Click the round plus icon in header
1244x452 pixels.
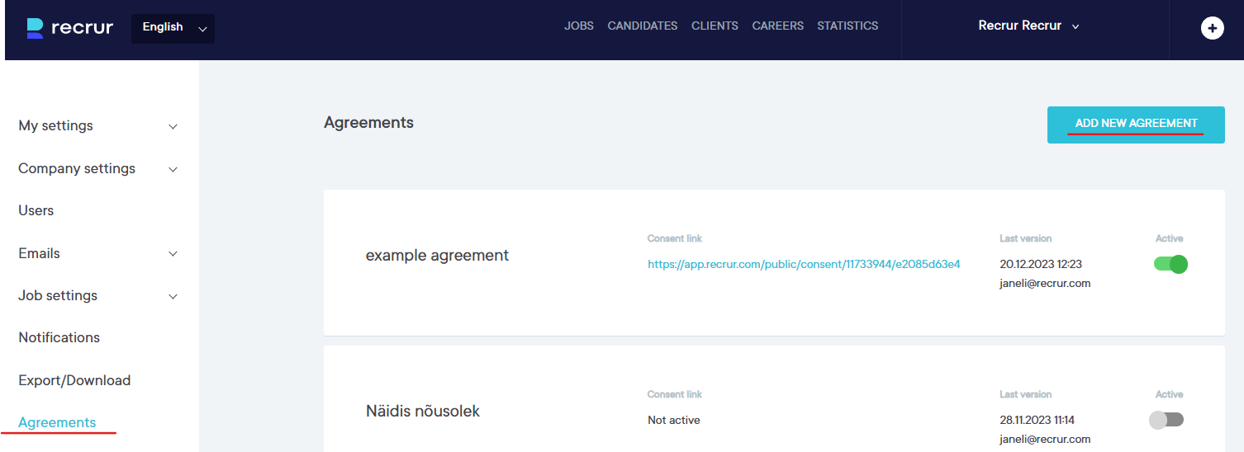click(1212, 28)
